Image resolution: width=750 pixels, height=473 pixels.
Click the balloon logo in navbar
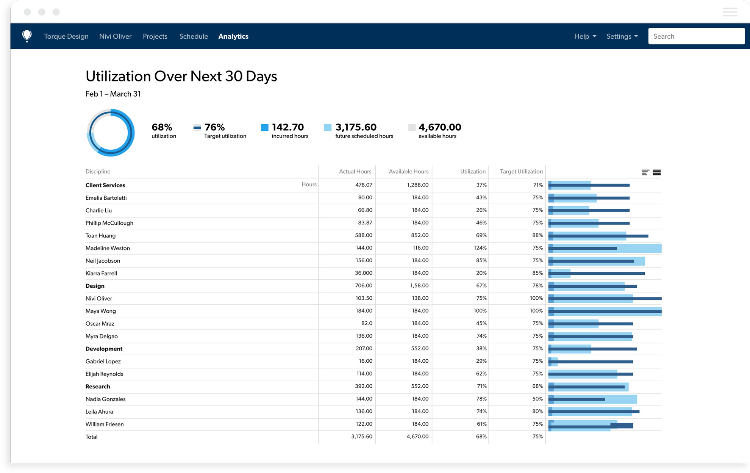[x=27, y=36]
